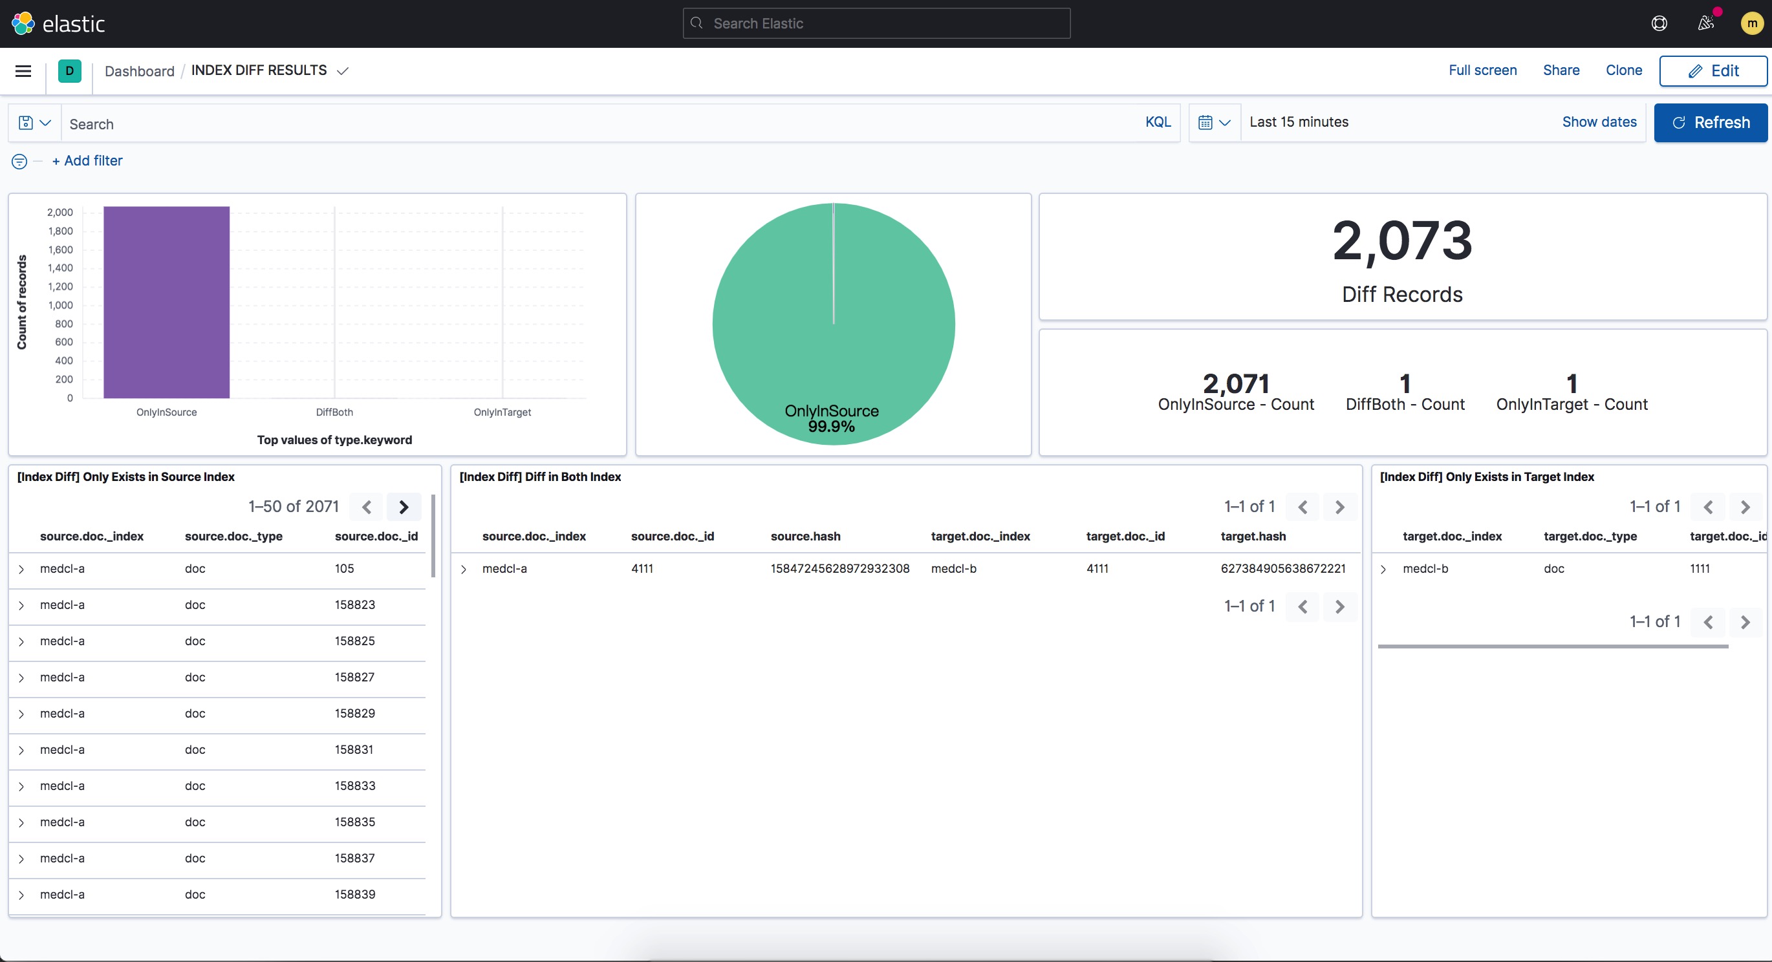1772x962 pixels.
Task: Open the user avatar menu
Action: [1751, 23]
